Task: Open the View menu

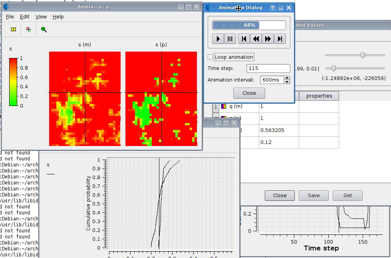Action: click(41, 17)
